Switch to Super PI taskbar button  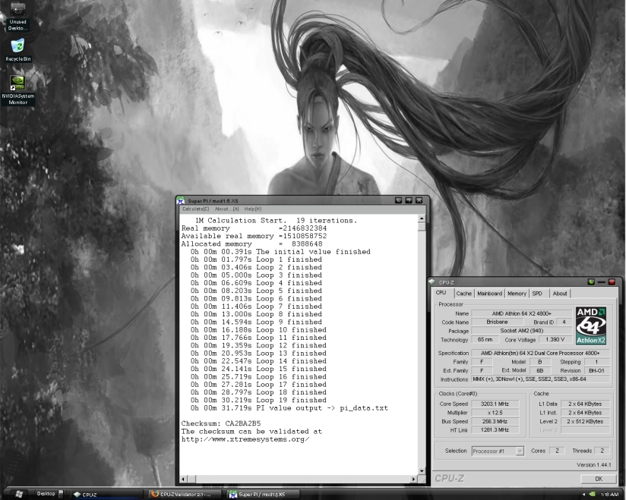[x=264, y=495]
